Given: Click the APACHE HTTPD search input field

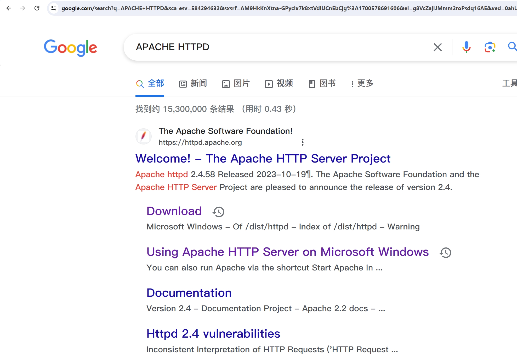Looking at the screenshot, I should 262,47.
